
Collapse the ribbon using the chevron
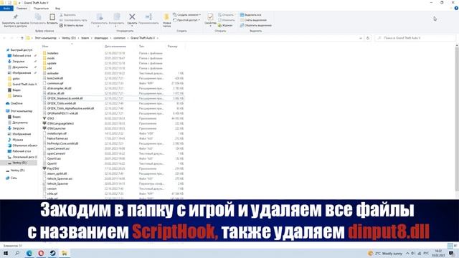(452, 9)
